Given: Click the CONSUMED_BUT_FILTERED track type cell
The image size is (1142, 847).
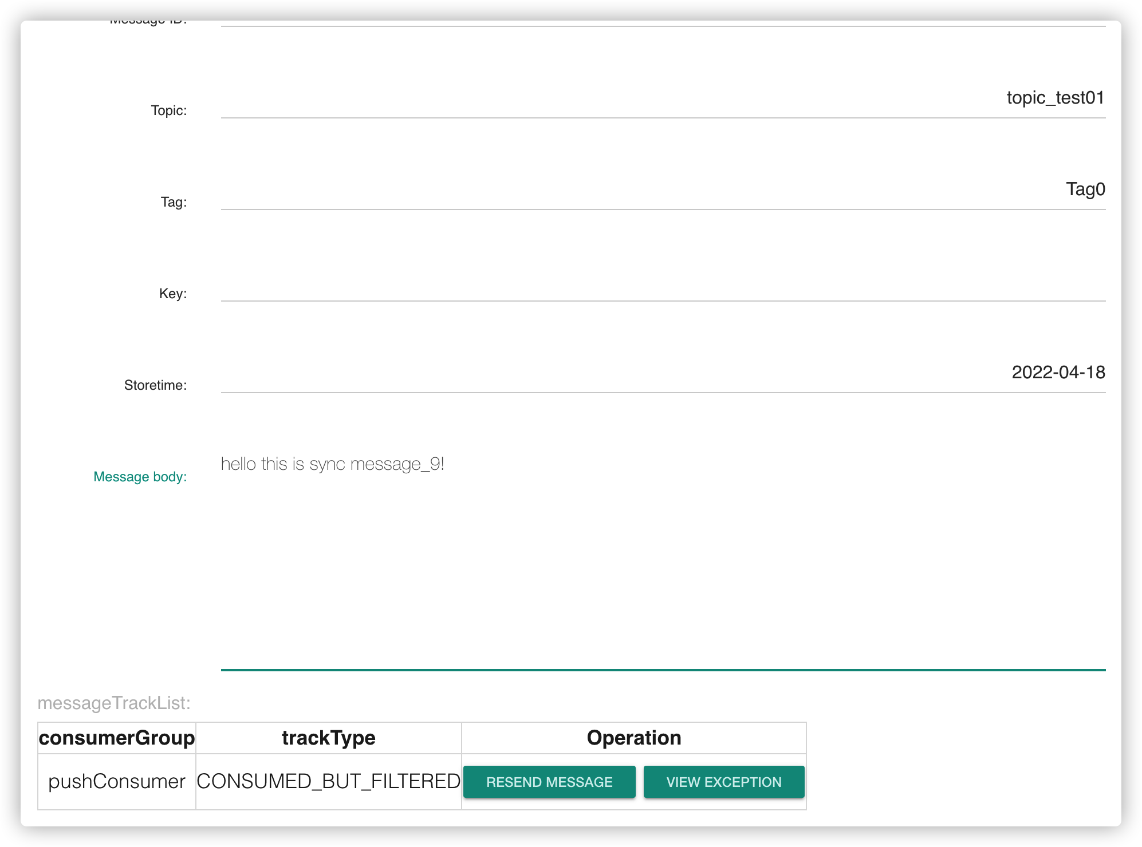Looking at the screenshot, I should tap(328, 781).
